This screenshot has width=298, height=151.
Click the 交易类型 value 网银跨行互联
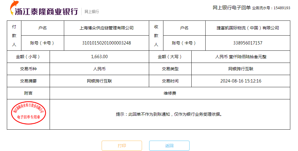pyautogui.click(x=241, y=69)
